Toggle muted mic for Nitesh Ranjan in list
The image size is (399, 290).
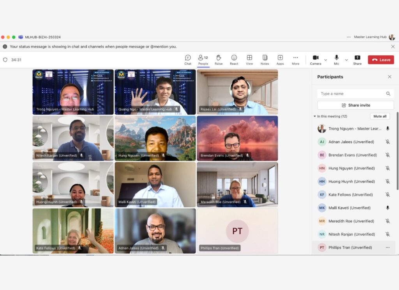388,234
